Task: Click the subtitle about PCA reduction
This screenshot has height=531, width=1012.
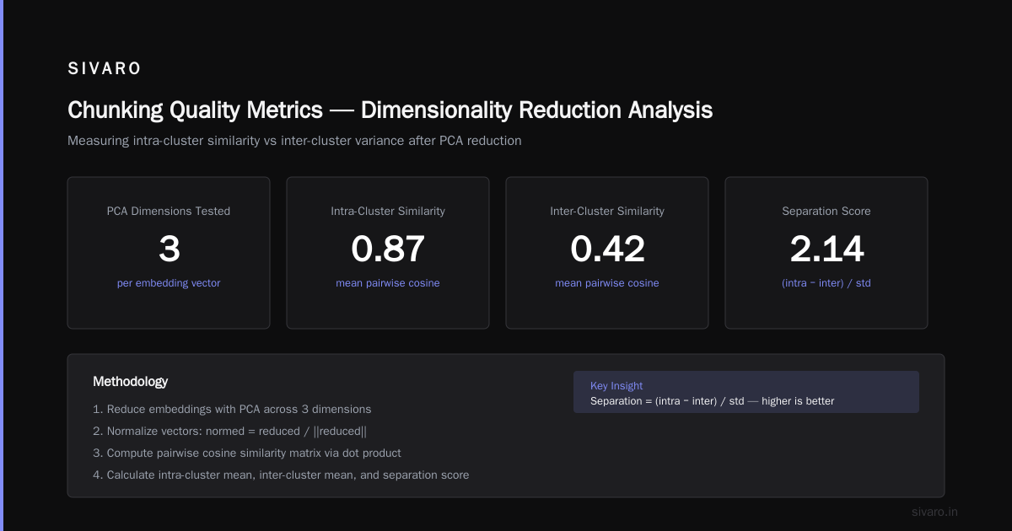Action: (294, 141)
